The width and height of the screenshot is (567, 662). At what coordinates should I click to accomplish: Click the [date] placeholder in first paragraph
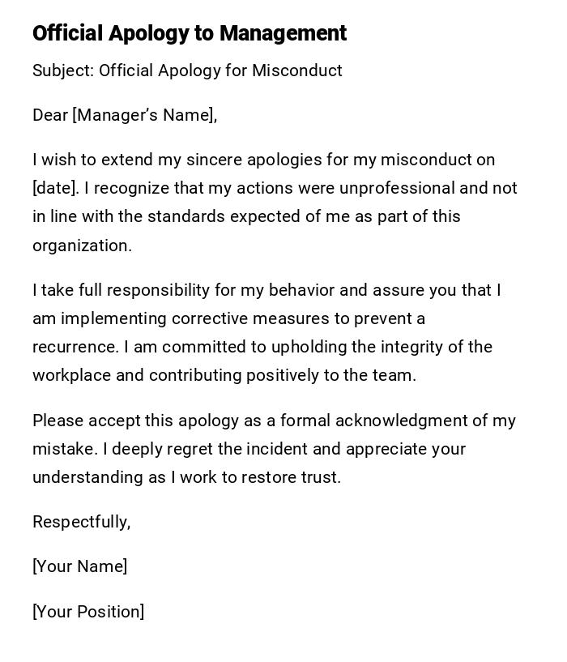click(55, 188)
